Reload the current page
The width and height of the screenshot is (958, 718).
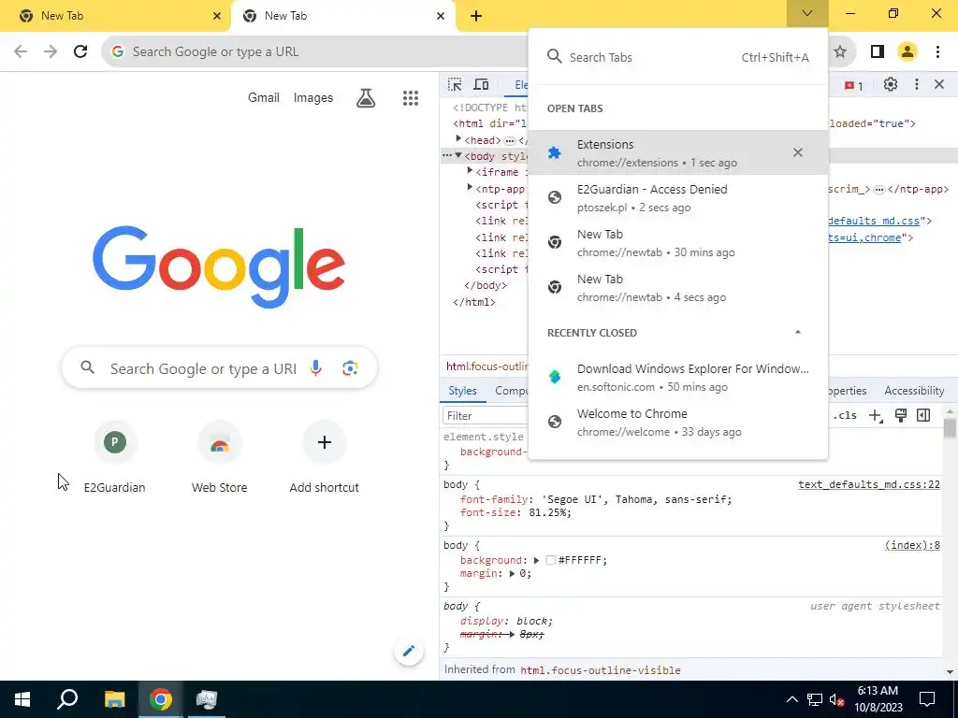tap(80, 51)
